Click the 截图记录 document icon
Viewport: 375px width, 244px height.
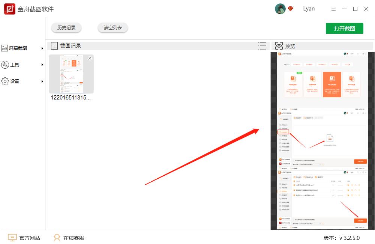(54, 46)
